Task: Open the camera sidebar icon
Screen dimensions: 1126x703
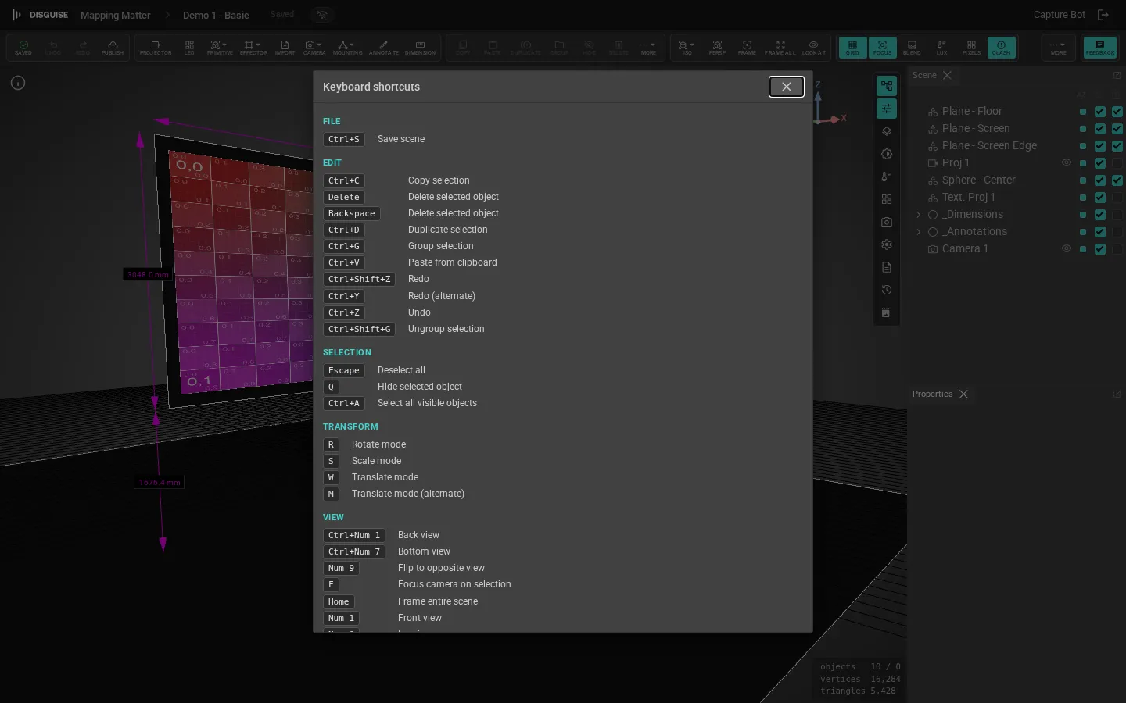Action: 887,222
